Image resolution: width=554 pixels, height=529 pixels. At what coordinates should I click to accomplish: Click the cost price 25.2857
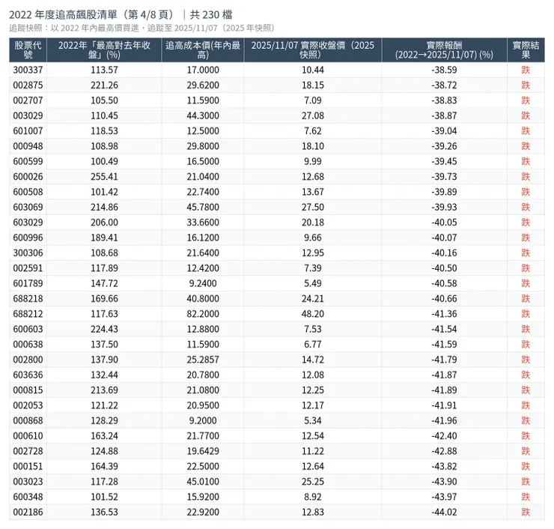[x=203, y=360]
